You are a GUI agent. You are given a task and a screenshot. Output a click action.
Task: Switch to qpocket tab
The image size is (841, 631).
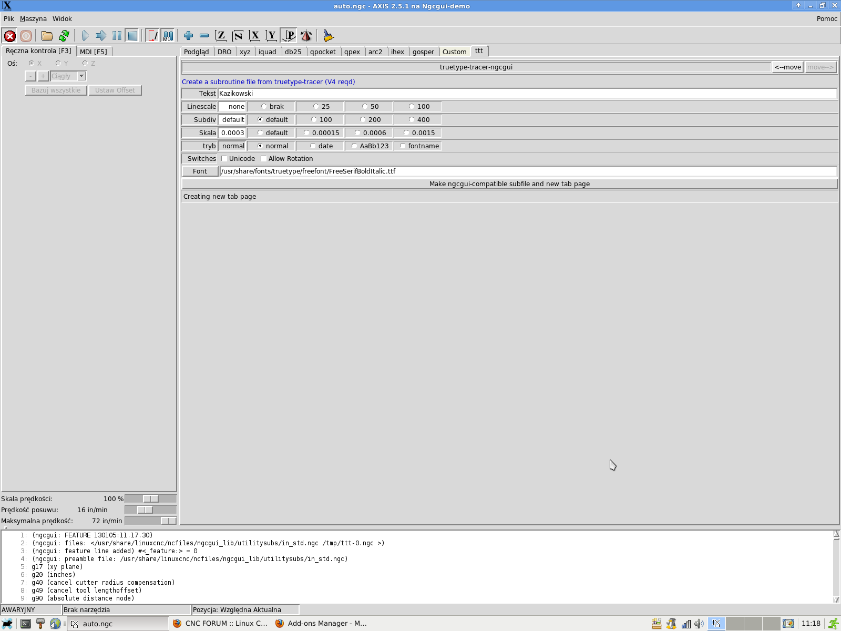coord(323,52)
